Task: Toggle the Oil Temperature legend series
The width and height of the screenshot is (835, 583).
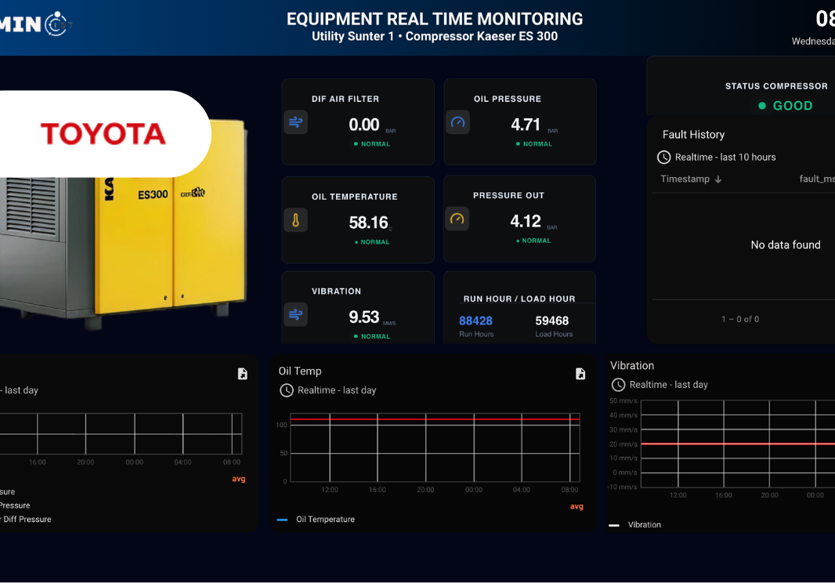Action: click(x=324, y=520)
